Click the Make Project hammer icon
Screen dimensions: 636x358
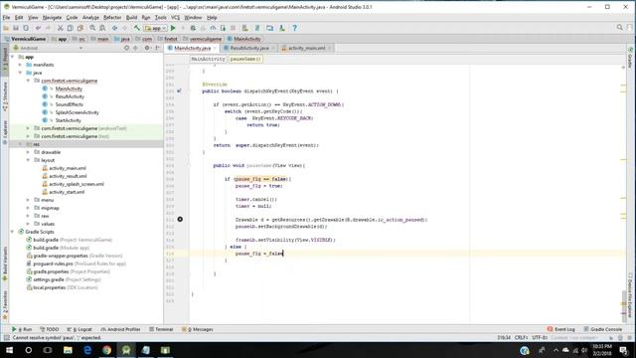pyautogui.click(x=137, y=28)
